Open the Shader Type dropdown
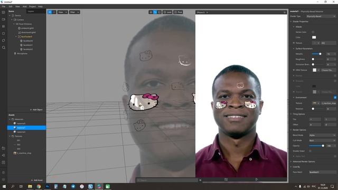This screenshot has height=190, width=338. 321,16
